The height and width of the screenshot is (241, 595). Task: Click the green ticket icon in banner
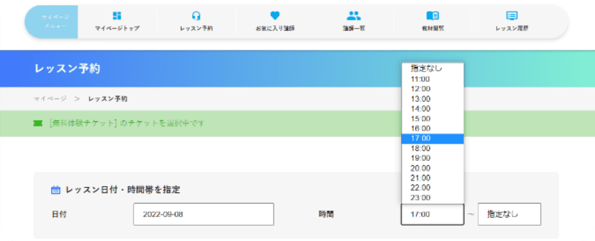[38, 124]
